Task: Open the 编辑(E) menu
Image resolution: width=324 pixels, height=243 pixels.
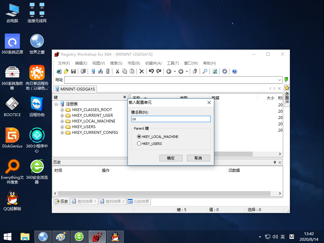Action: pos(81,63)
